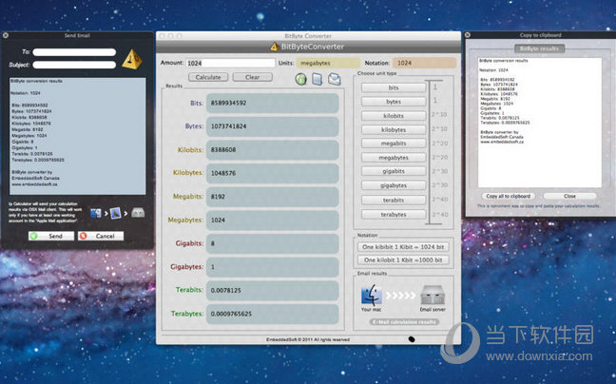616x384 pixels.
Task: Click Close in Copy to clipboard window
Action: tap(569, 196)
